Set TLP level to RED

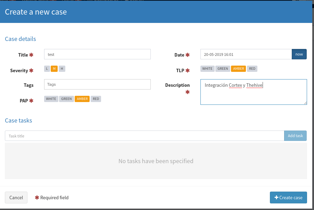(252, 68)
